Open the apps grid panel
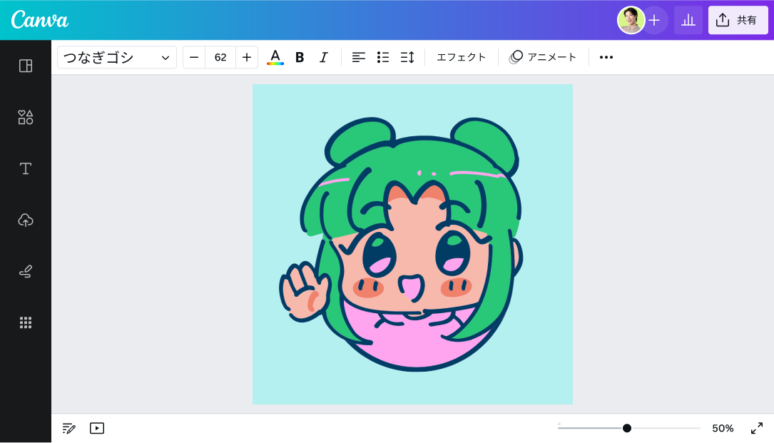Screen dimensions: 774x443 (x=26, y=322)
